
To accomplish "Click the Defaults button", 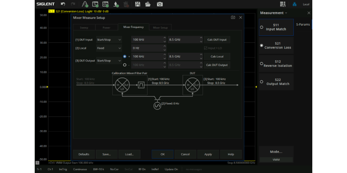I will [x=84, y=154].
